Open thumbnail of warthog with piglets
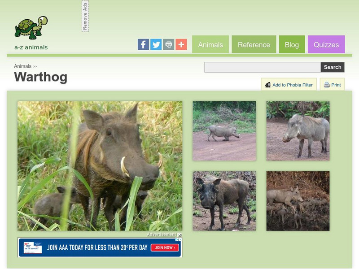359x269 pixels. [298, 201]
